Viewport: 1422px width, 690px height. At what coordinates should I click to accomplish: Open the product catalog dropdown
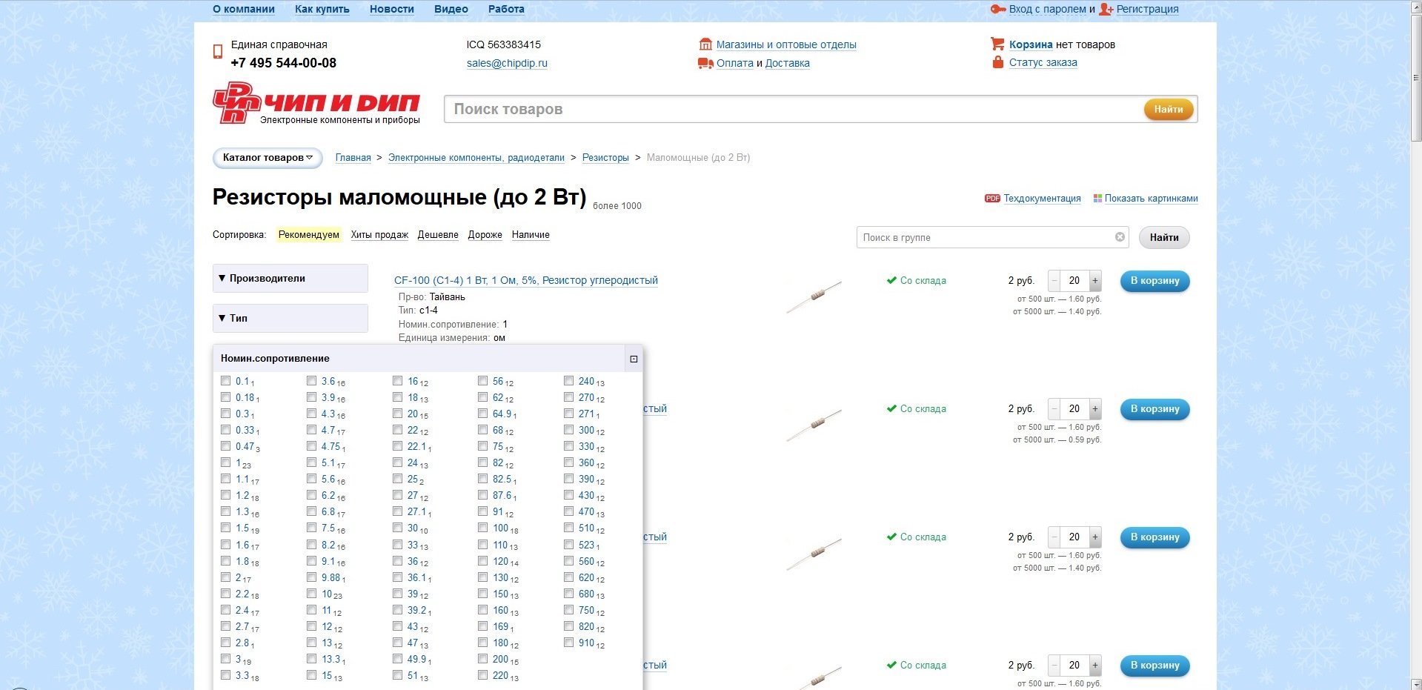click(268, 158)
